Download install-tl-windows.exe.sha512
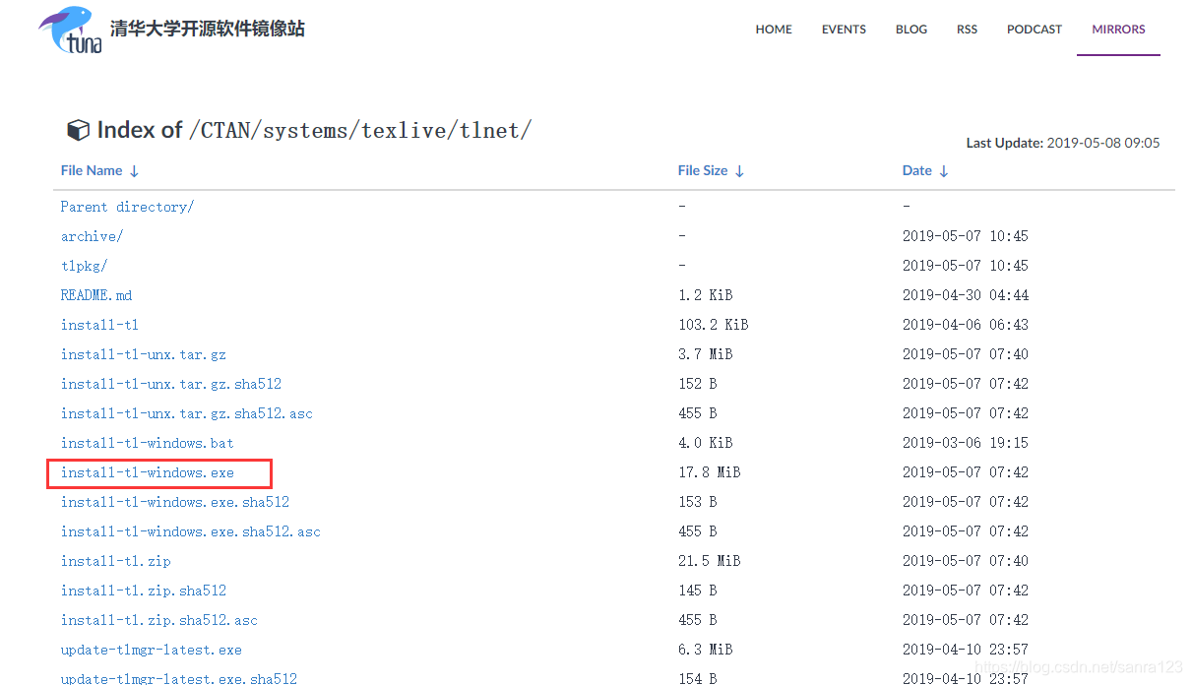This screenshot has height=685, width=1192. (174, 502)
